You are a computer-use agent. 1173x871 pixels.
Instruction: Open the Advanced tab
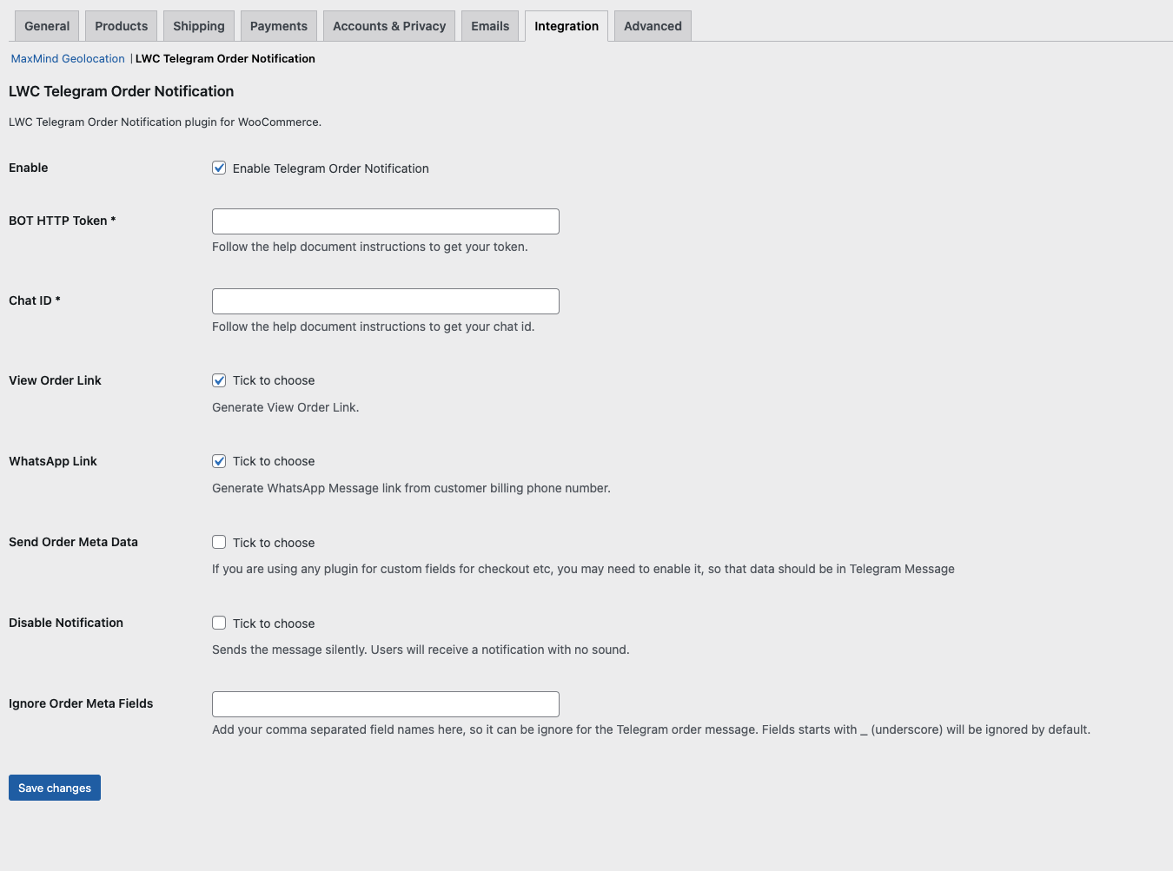[653, 26]
